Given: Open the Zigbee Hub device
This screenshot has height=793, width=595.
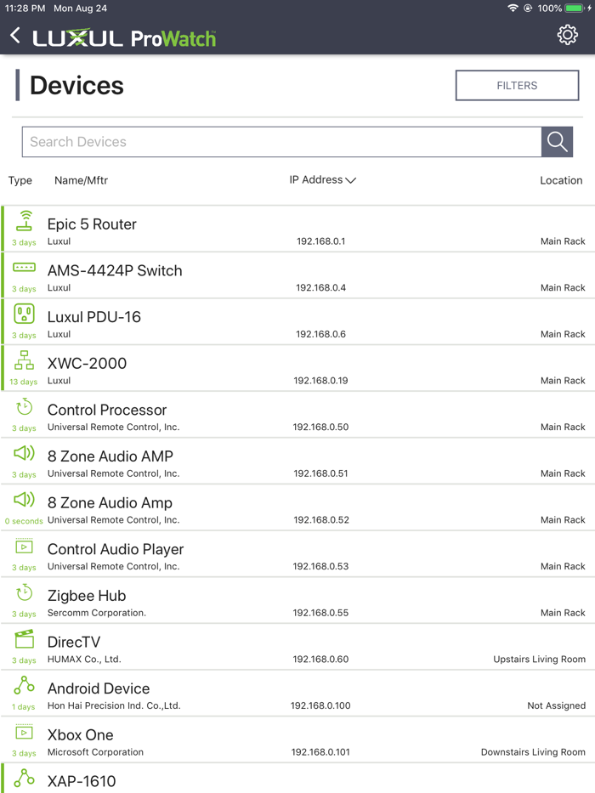Looking at the screenshot, I should (297, 600).
